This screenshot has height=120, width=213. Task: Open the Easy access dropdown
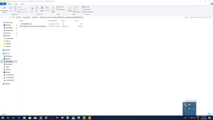[x=61, y=9]
